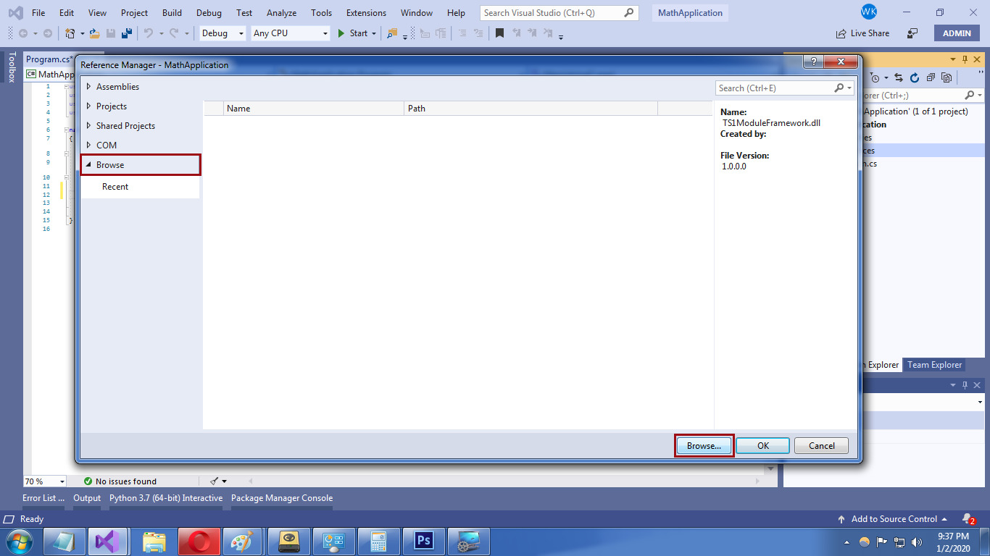Open Photoshop from the taskbar
Screen dimensions: 990x556
(423, 542)
